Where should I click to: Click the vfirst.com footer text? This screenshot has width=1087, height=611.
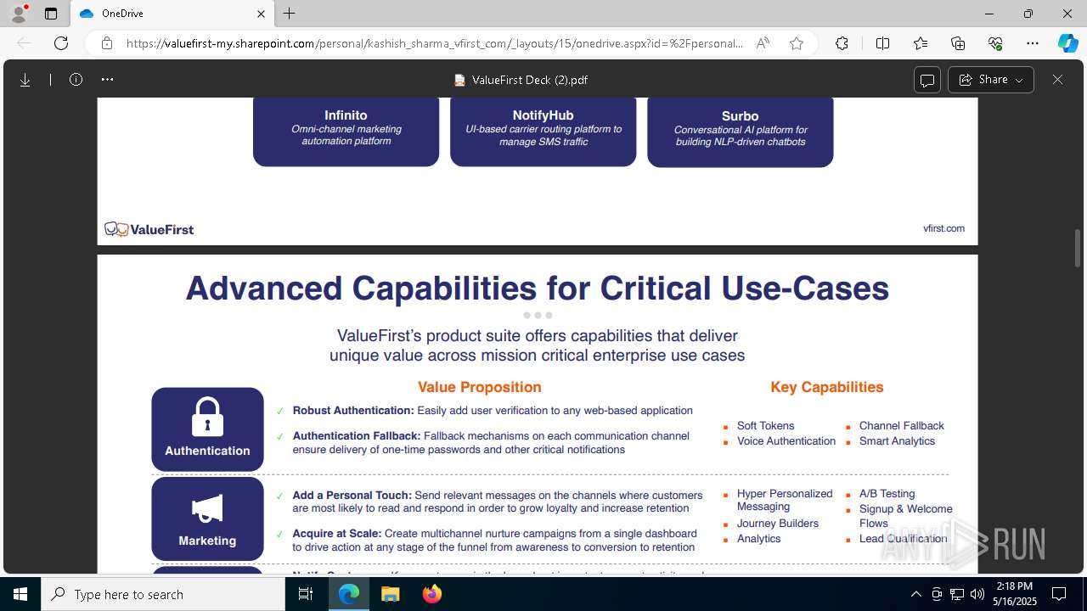click(943, 228)
